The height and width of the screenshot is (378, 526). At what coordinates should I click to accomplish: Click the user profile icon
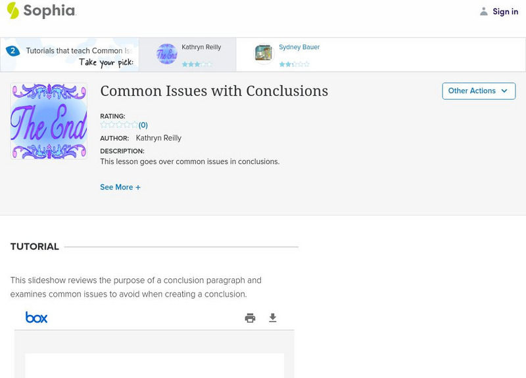pos(484,11)
